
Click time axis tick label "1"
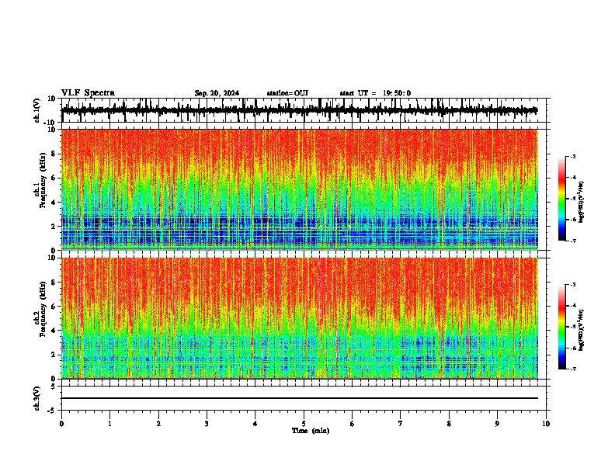pyautogui.click(x=109, y=424)
